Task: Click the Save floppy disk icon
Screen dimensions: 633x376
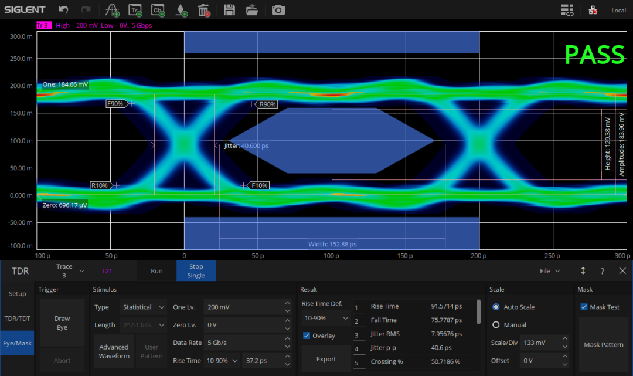Action: [229, 10]
